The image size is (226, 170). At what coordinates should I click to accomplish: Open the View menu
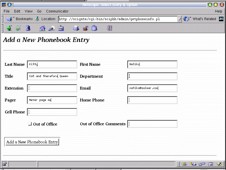[29, 11]
